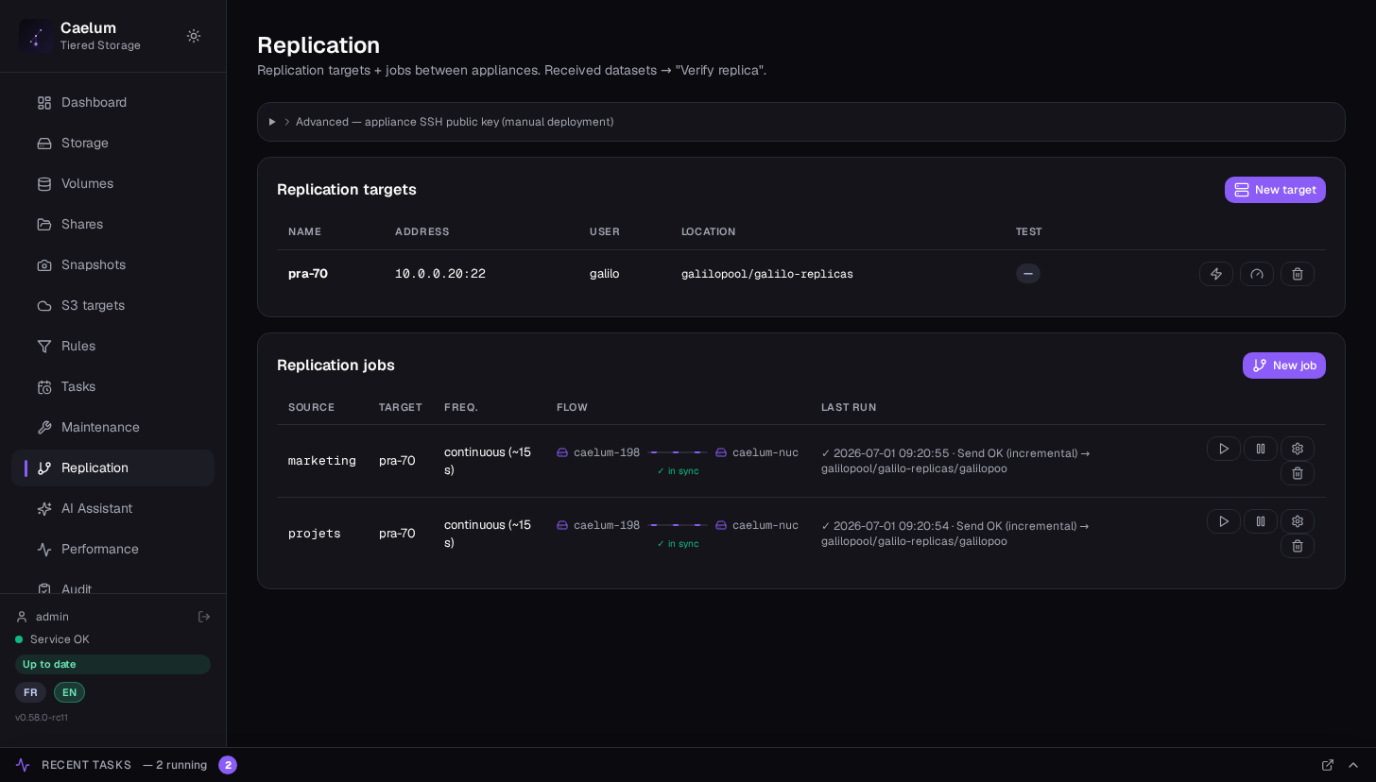Open Recent Tasks panel in new window icon
The image size is (1376, 782).
click(1328, 765)
